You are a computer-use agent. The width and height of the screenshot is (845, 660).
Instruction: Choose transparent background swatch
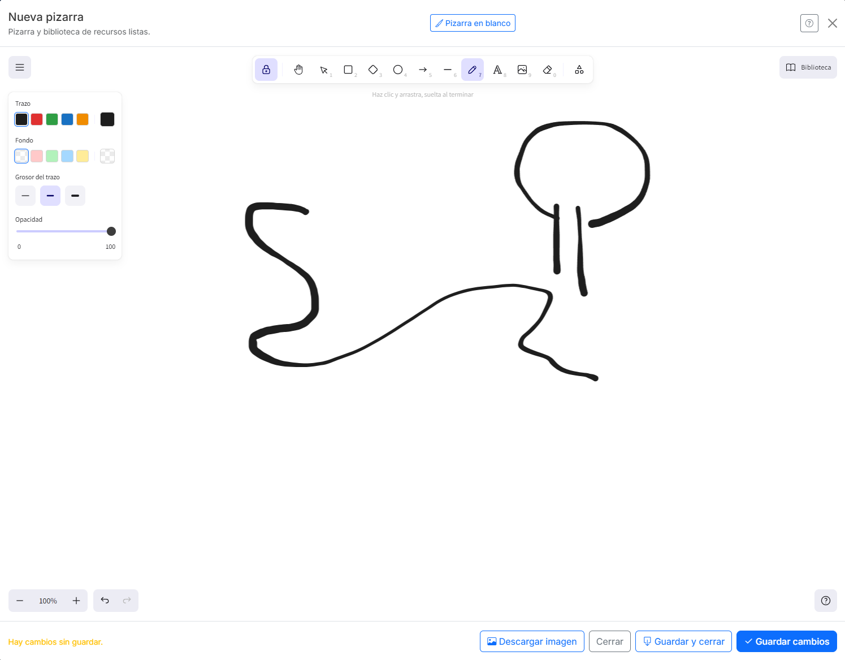point(21,156)
